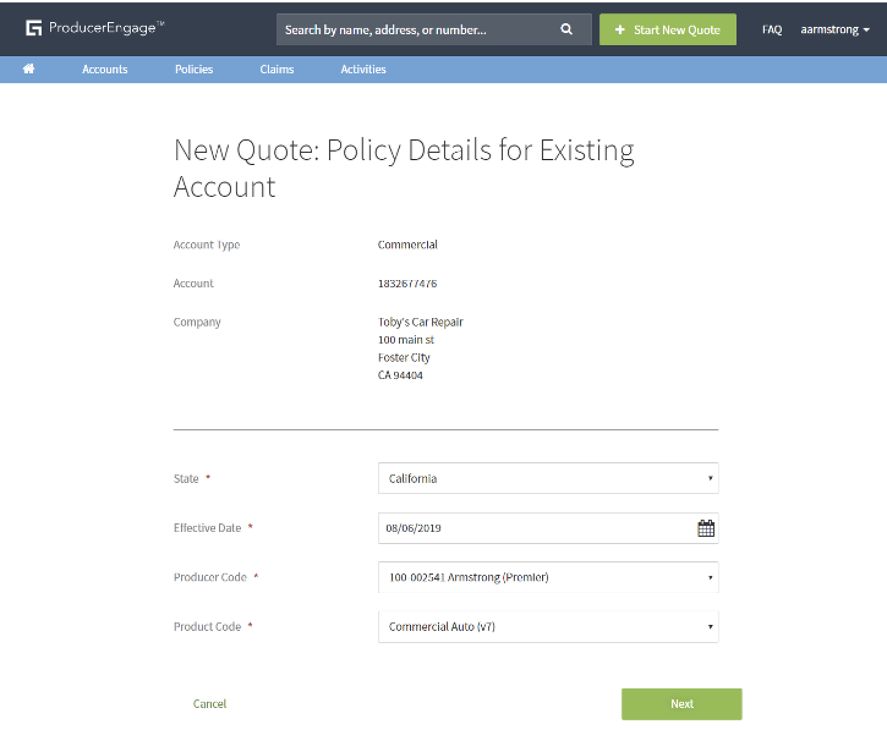The height and width of the screenshot is (730, 887).
Task: Open the Accounts menu
Action: point(105,70)
